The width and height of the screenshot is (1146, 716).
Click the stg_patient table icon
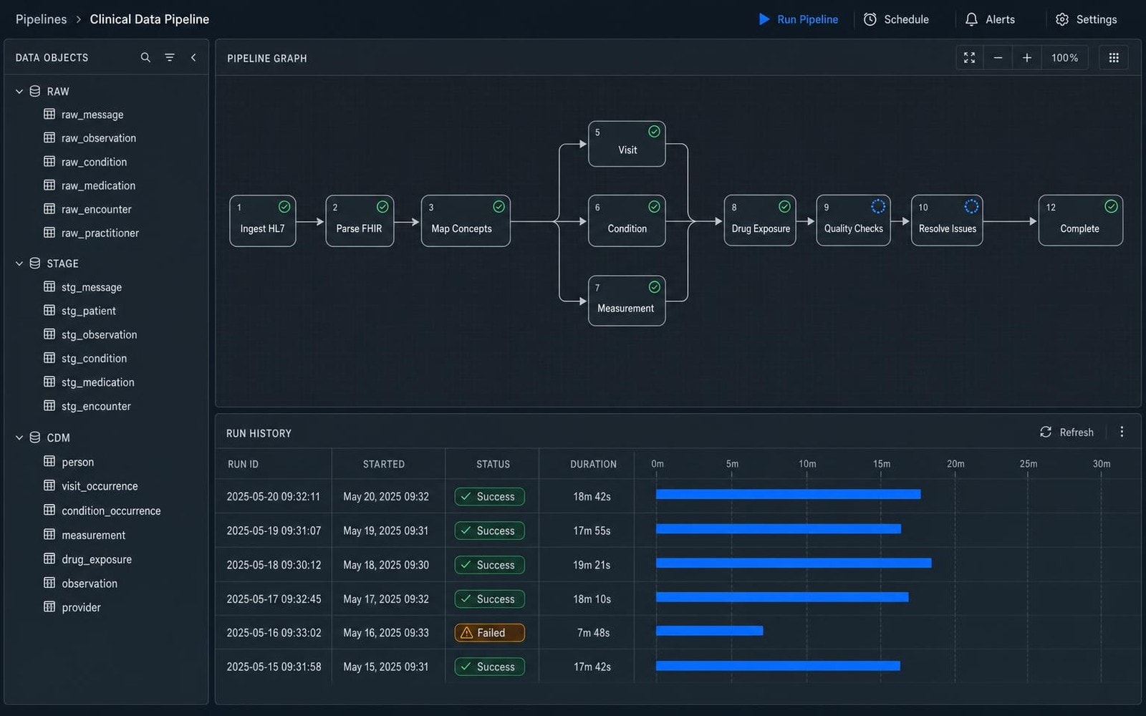tap(49, 310)
